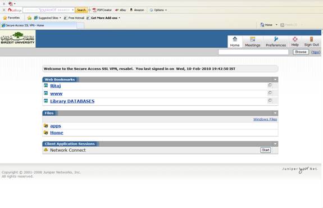Open the Preferences wrench icon

(276, 39)
